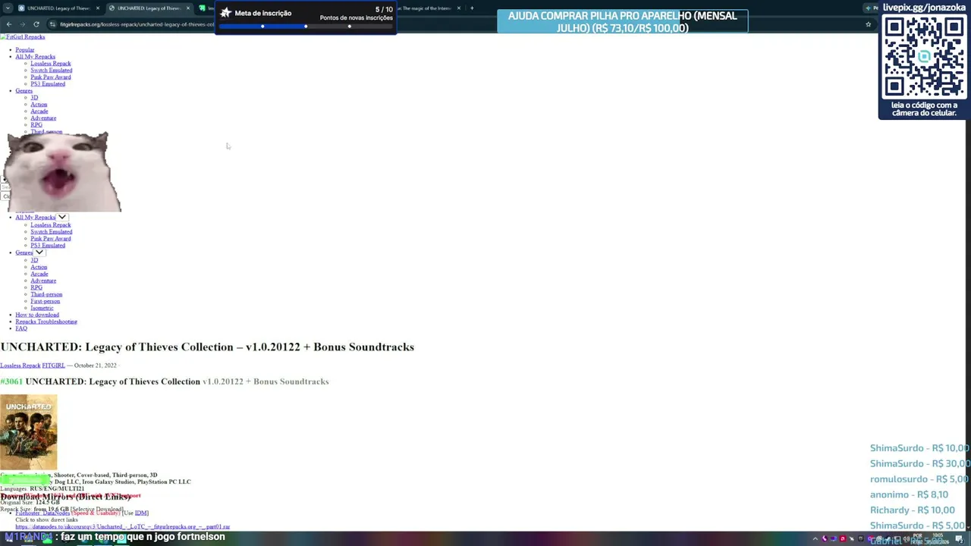971x546 pixels.
Task: Click the FITGIRL author link
Action: (53, 366)
